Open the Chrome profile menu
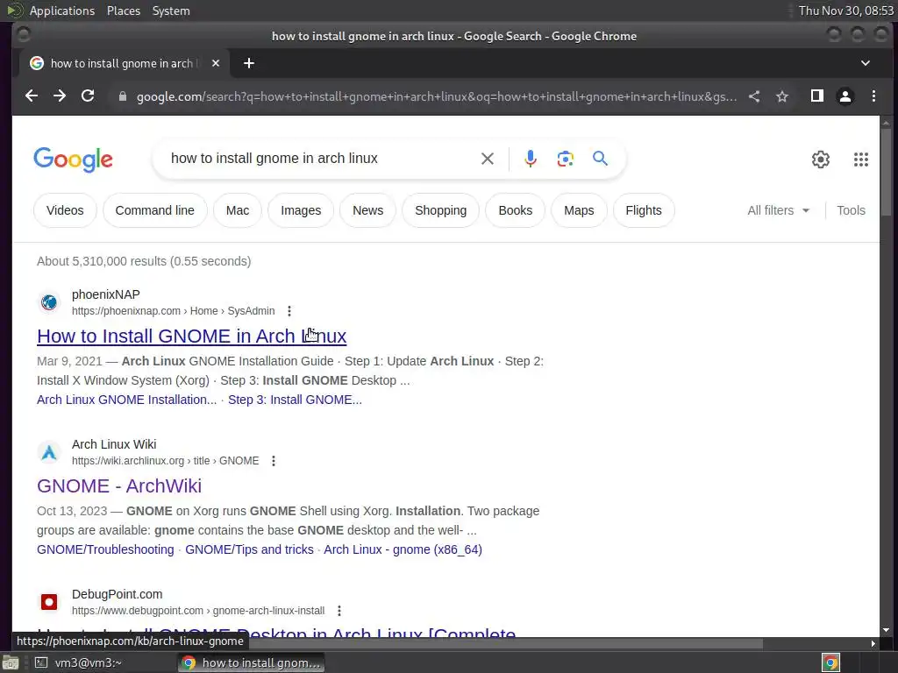Screen dimensions: 898x673 845,96
